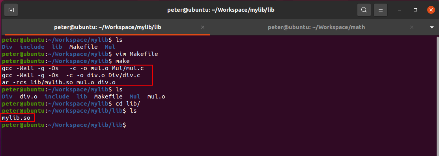This screenshot has width=439, height=156.
Task: Open the hamburger menu
Action: coord(381,10)
